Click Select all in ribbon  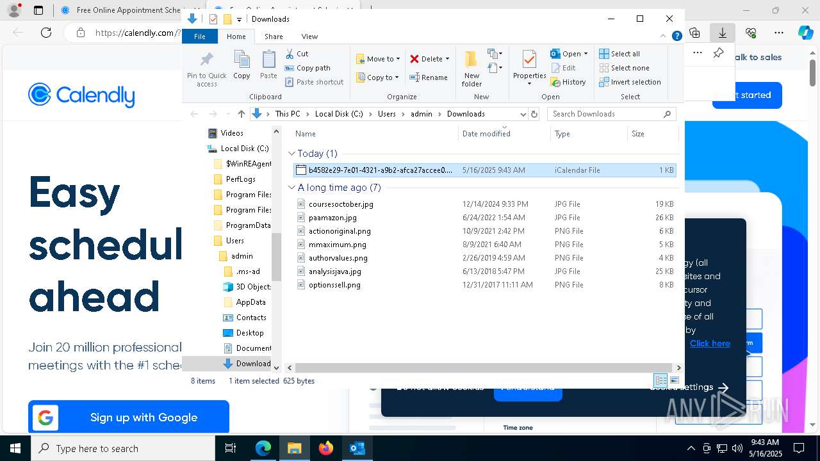(619, 54)
